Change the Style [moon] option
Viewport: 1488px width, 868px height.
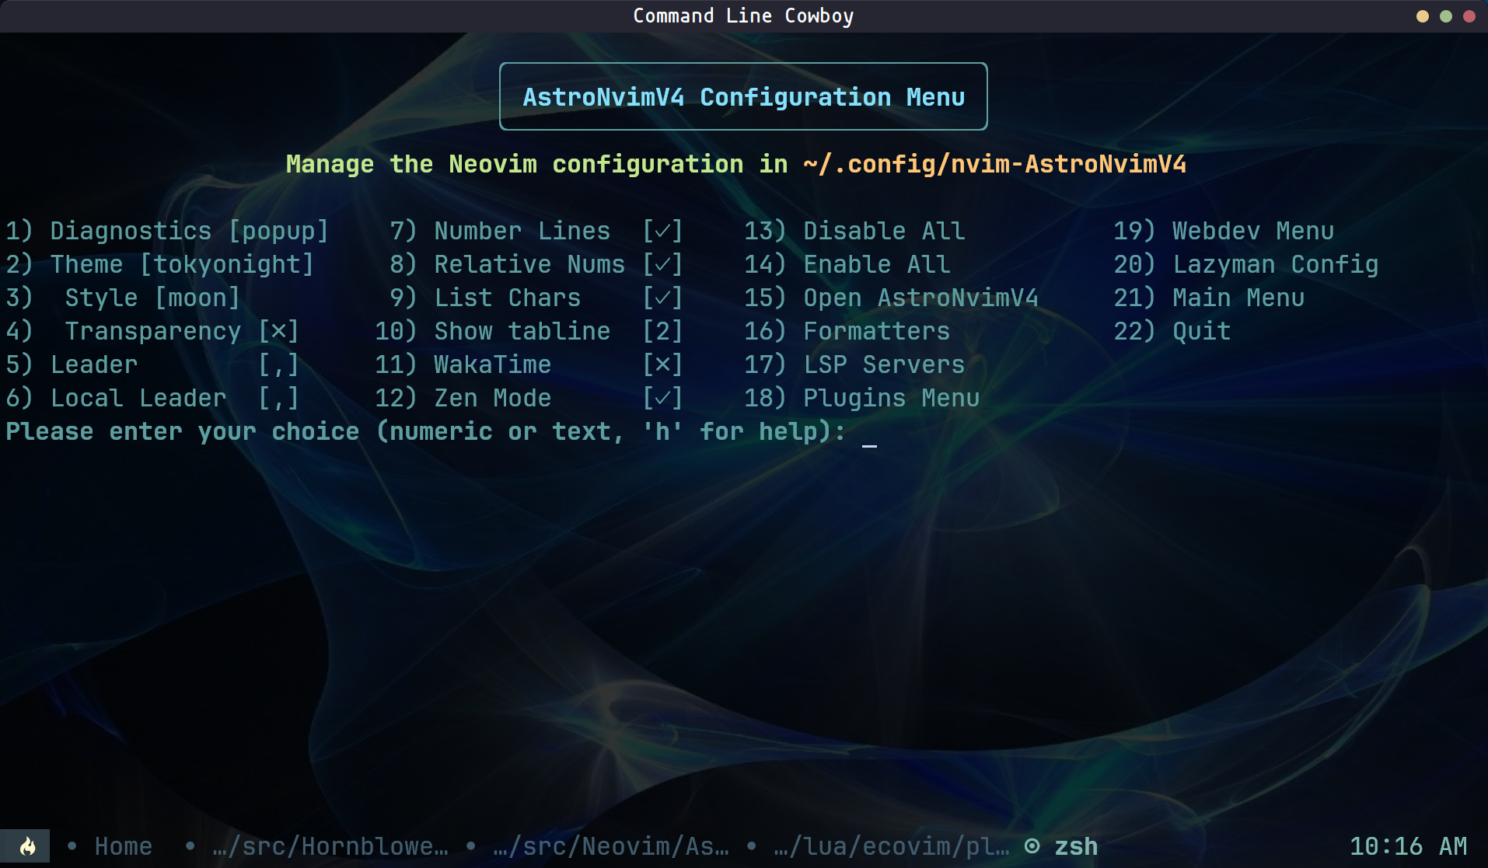pyautogui.click(x=197, y=298)
